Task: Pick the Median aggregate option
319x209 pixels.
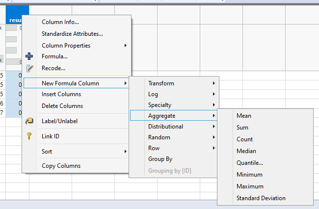Action: (x=246, y=151)
